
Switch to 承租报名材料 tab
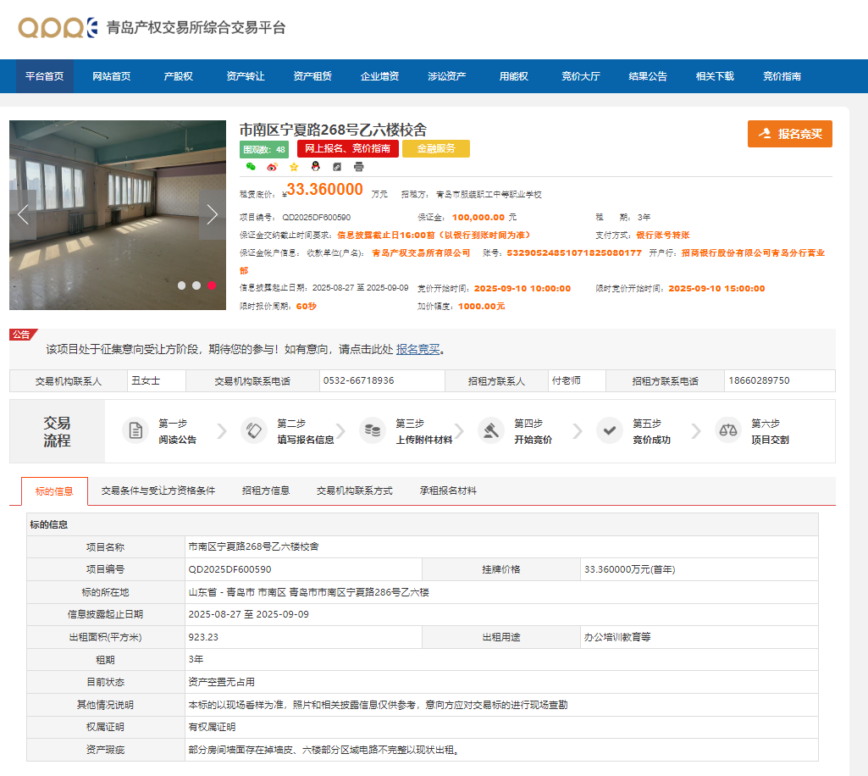click(448, 491)
